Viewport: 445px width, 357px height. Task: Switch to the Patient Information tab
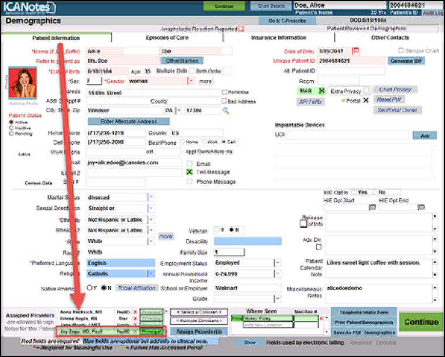(56, 38)
